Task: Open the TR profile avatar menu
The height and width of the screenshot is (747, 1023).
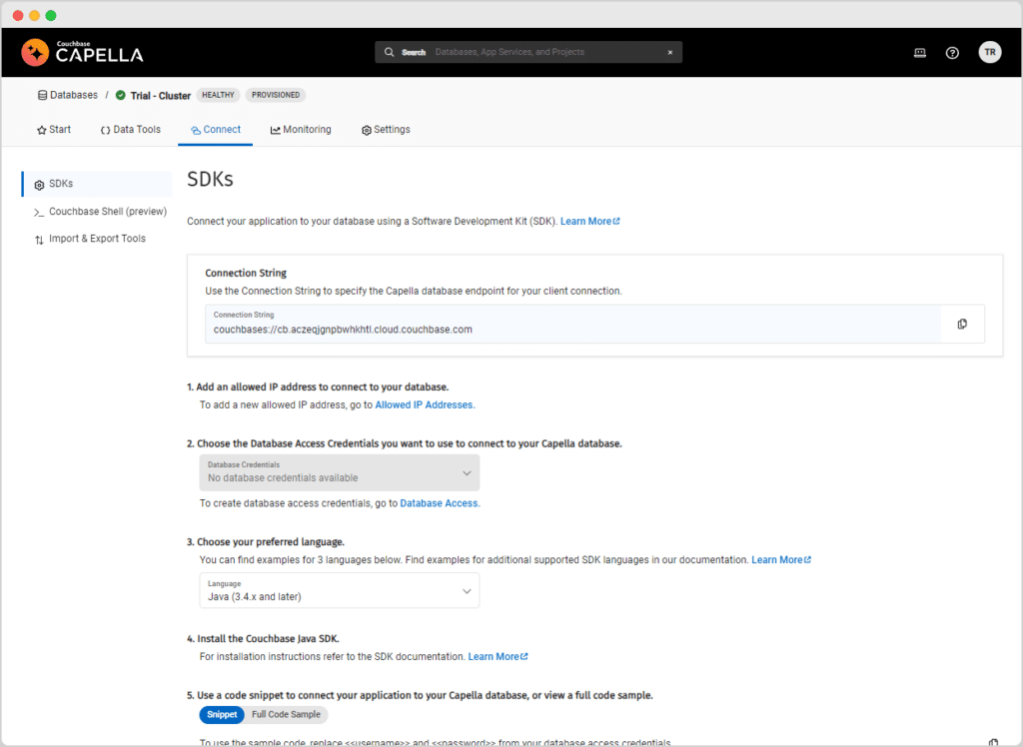Action: [x=989, y=52]
